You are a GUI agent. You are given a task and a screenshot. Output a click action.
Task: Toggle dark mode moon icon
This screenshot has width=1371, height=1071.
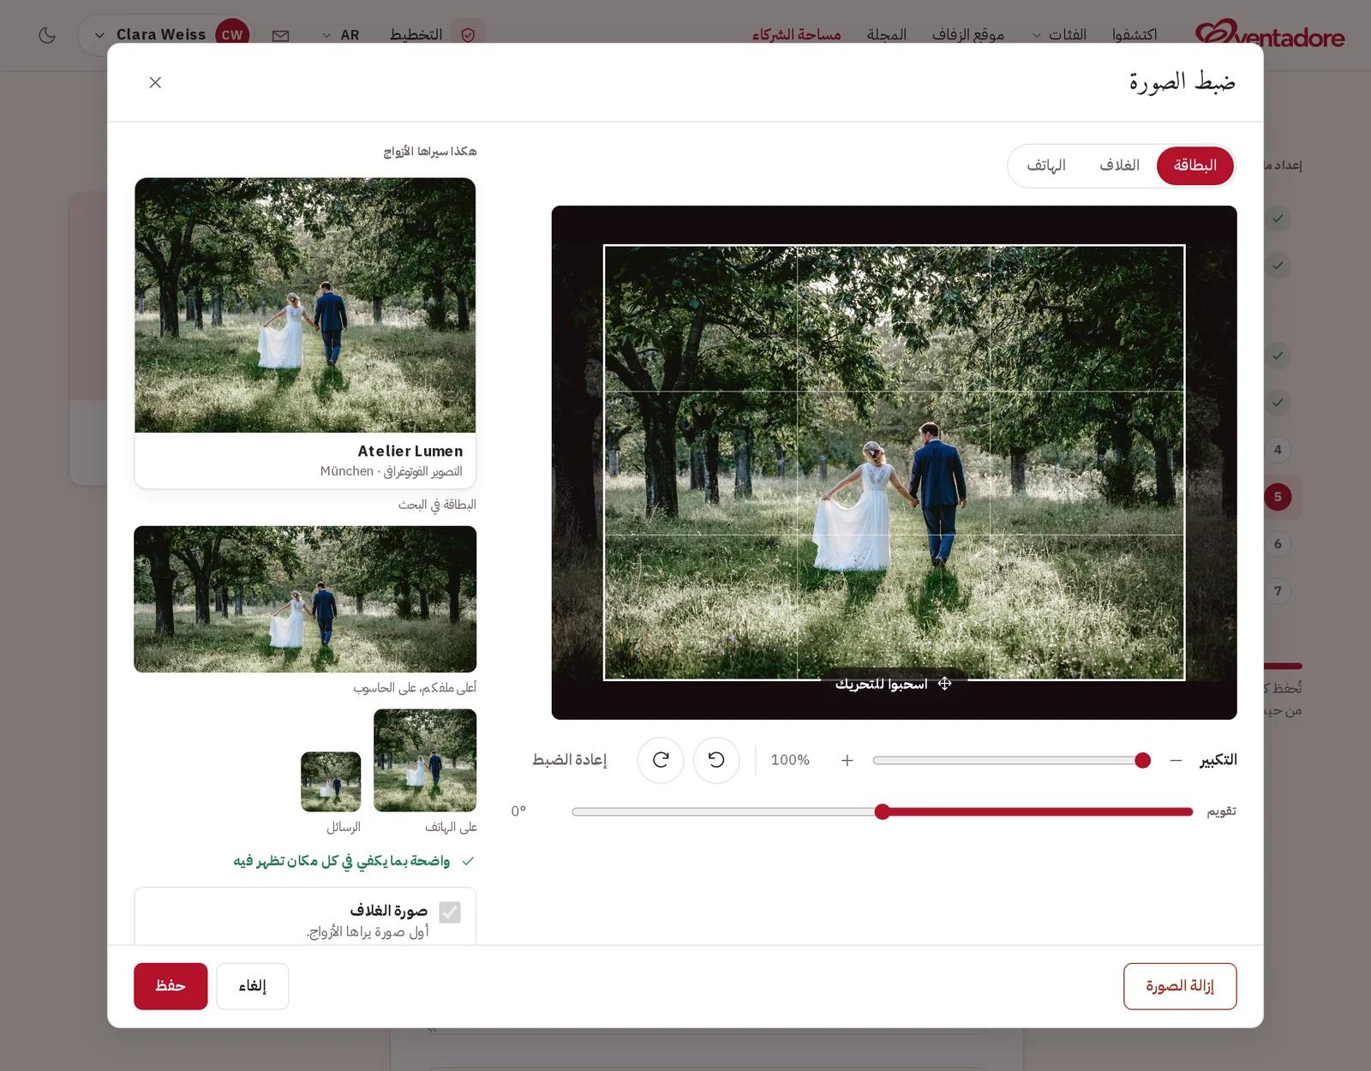(47, 35)
